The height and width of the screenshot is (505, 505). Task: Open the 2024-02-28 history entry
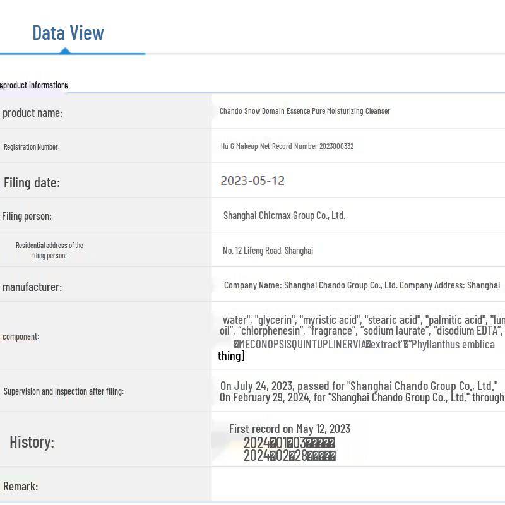click(x=289, y=456)
